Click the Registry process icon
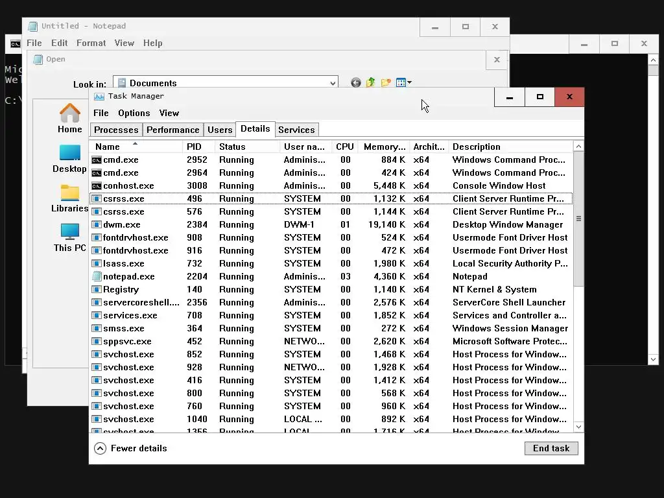The height and width of the screenshot is (498, 664). 97,290
